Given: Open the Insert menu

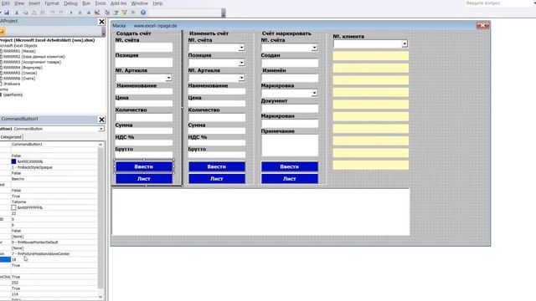Looking at the screenshot, I should click(34, 3).
